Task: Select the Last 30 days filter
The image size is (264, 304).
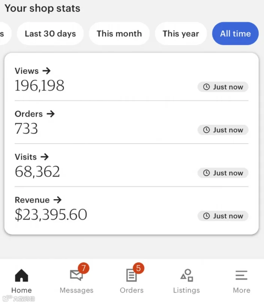Action: click(50, 33)
